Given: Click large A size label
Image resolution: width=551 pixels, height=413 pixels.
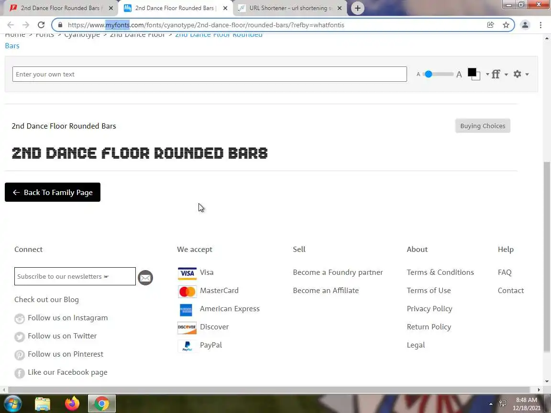Looking at the screenshot, I should 459,75.
